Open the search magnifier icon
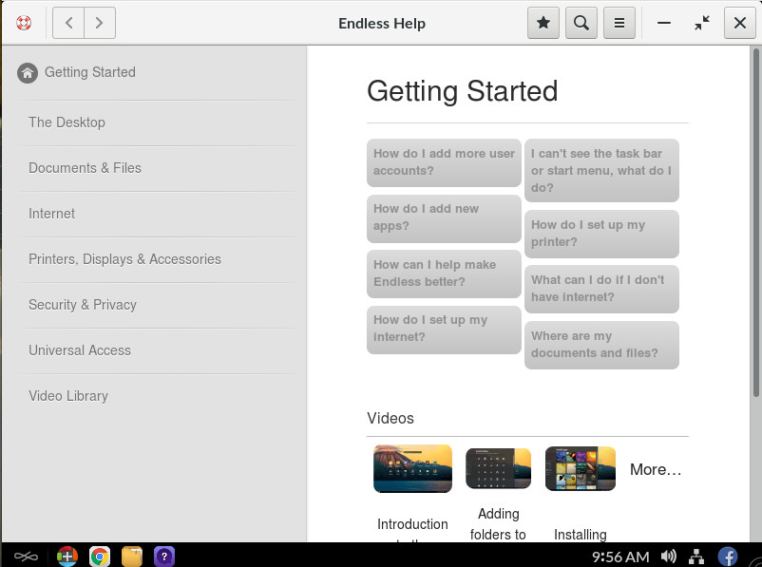This screenshot has height=567, width=762. (581, 23)
